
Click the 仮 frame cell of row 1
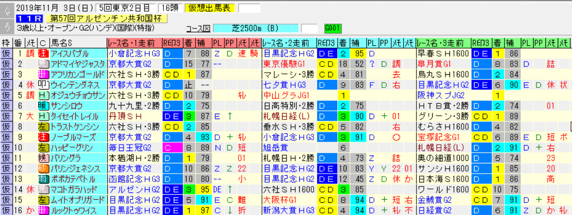[6, 54]
